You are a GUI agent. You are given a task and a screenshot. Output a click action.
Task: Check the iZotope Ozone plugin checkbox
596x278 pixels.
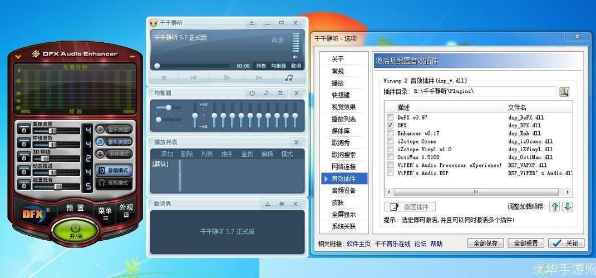click(390, 141)
